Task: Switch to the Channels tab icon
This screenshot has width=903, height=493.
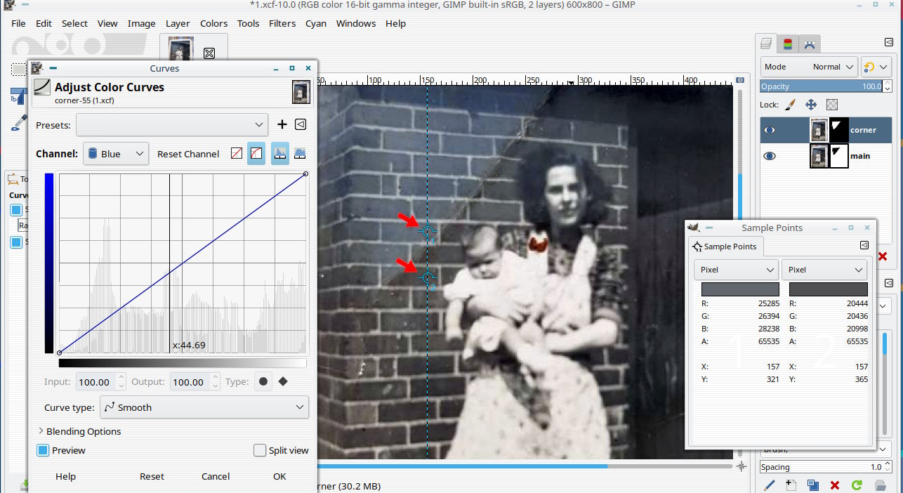Action: (788, 44)
